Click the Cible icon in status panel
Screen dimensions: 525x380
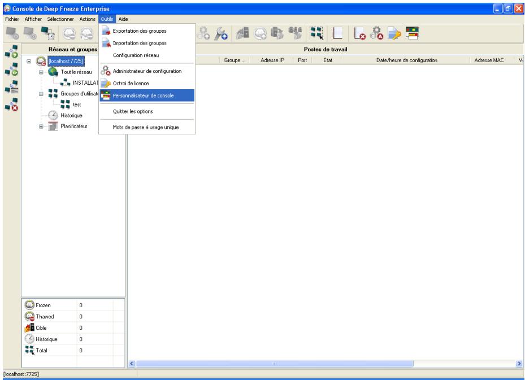29,327
